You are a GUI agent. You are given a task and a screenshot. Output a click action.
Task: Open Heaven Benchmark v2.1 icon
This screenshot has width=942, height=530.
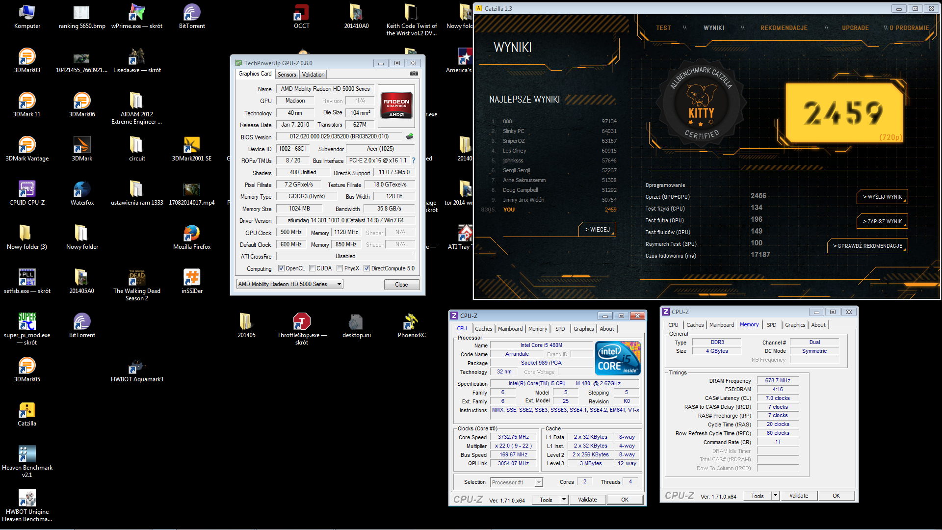(27, 461)
